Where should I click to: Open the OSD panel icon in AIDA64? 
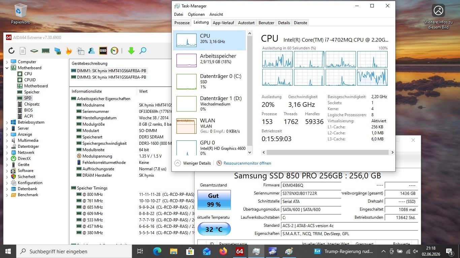[103, 51]
